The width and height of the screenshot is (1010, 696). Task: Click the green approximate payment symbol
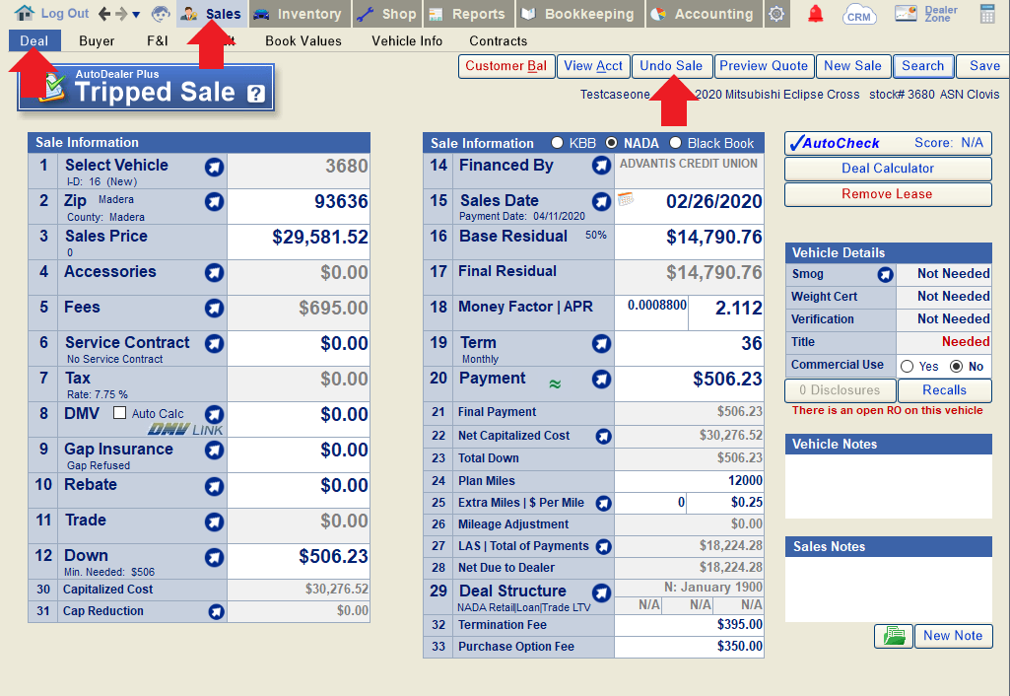point(555,384)
